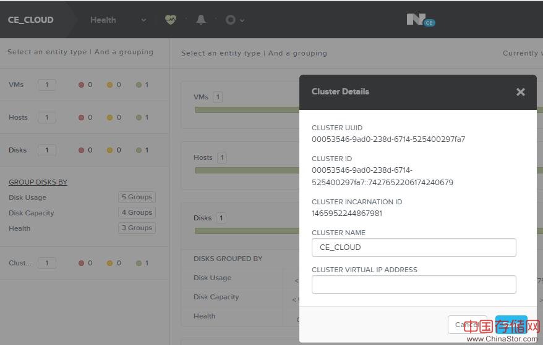543x345 pixels.
Task: Click the Cluster Virtual IP Address field
Action: [x=413, y=285]
